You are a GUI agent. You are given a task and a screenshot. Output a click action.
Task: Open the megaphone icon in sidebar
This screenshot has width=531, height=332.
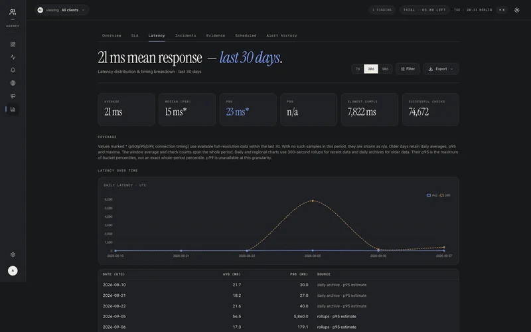click(x=13, y=96)
